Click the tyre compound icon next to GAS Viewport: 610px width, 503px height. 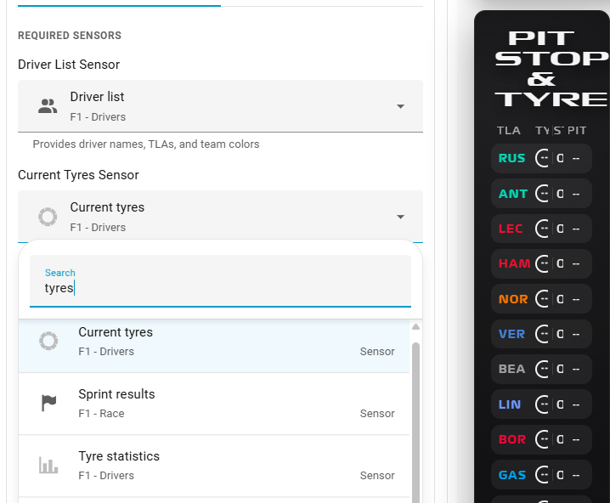(x=544, y=475)
